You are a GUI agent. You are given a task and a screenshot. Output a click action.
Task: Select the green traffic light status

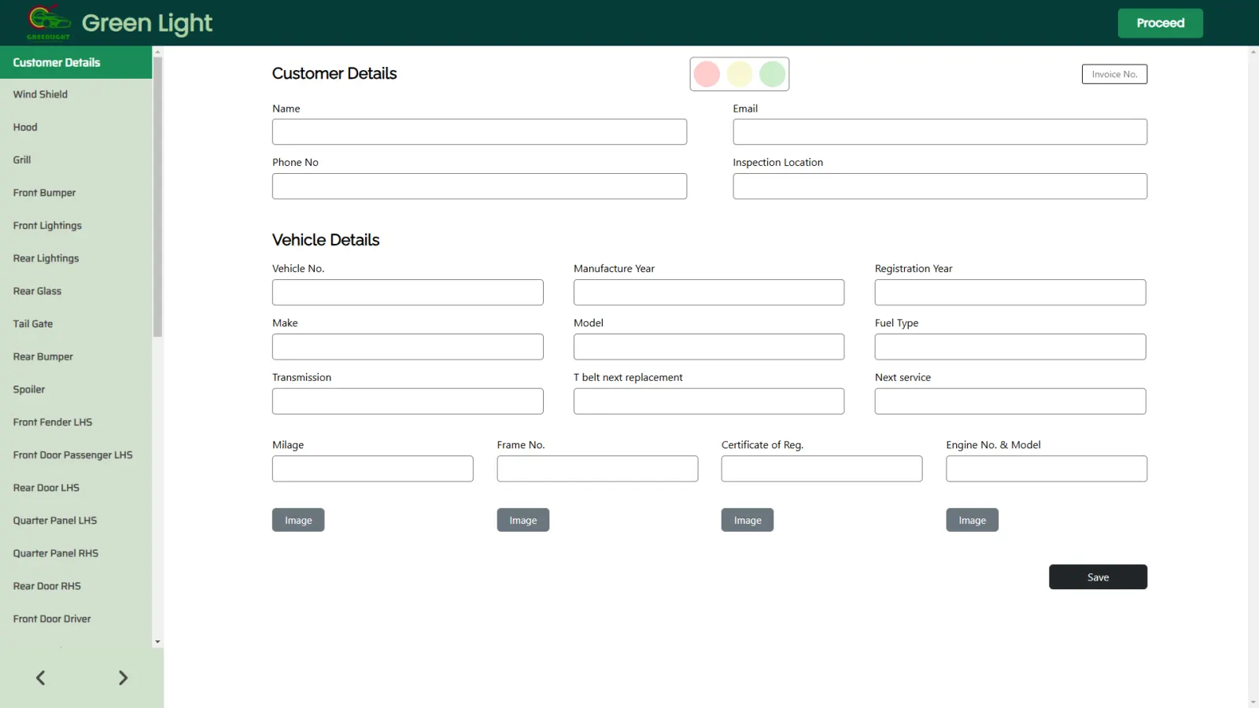point(773,74)
